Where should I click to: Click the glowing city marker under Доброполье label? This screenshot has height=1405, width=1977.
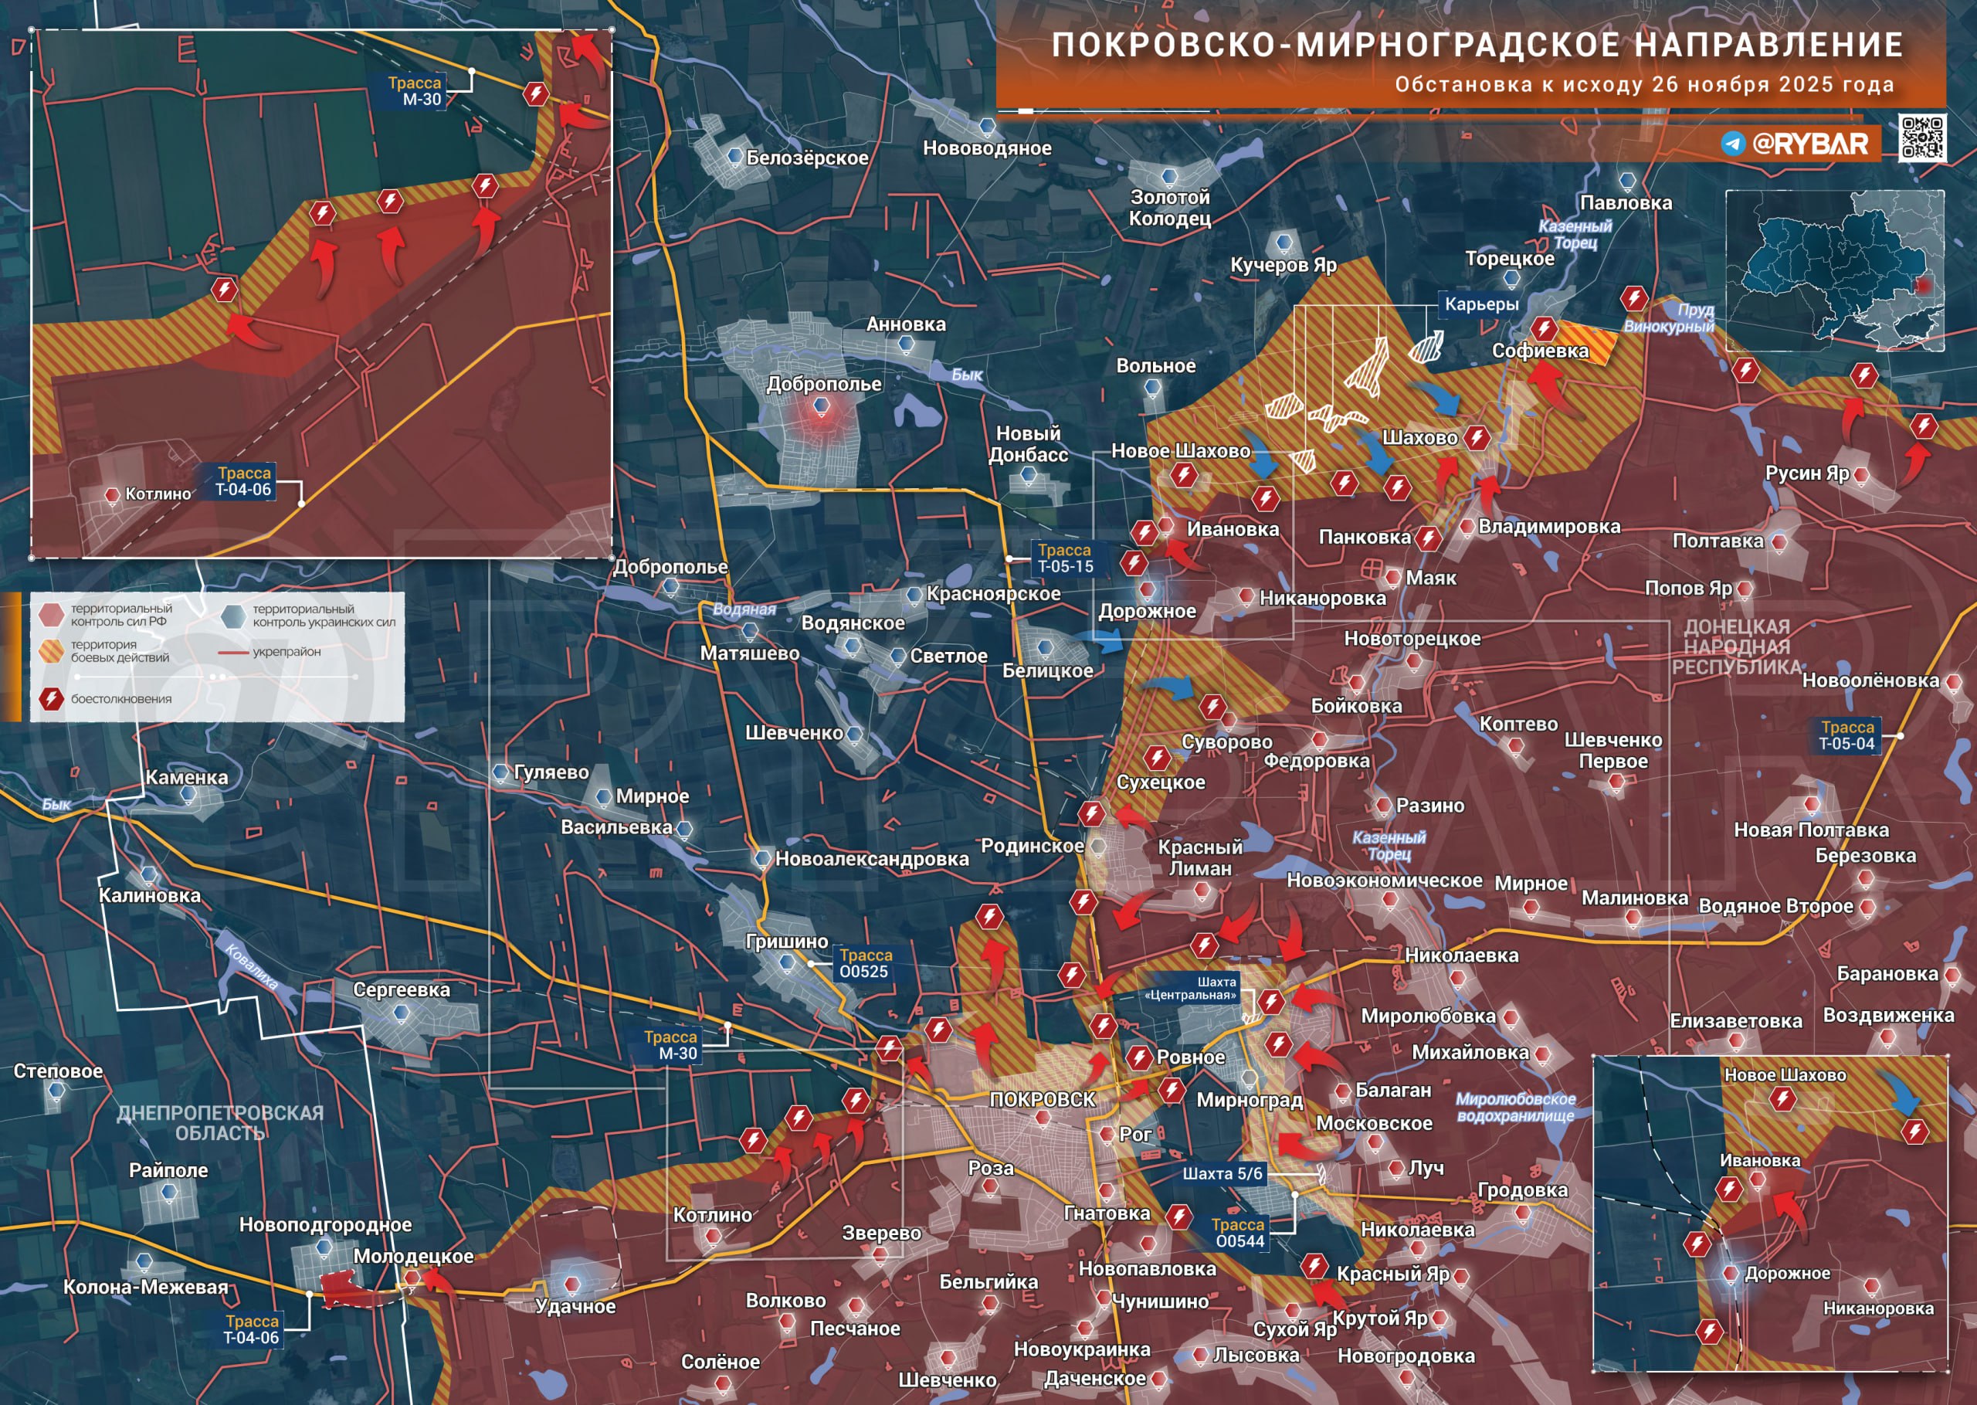pyautogui.click(x=822, y=406)
